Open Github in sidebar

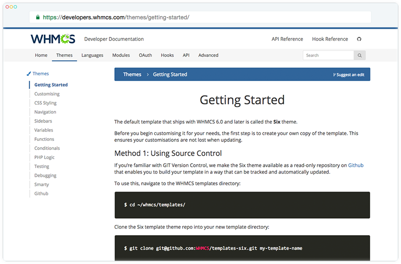coord(42,194)
